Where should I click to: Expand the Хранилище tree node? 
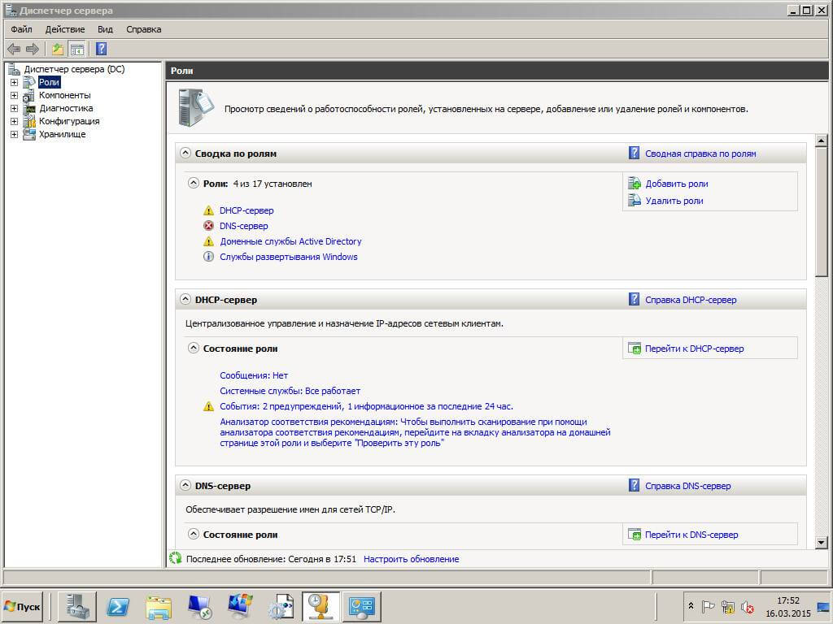[x=15, y=134]
